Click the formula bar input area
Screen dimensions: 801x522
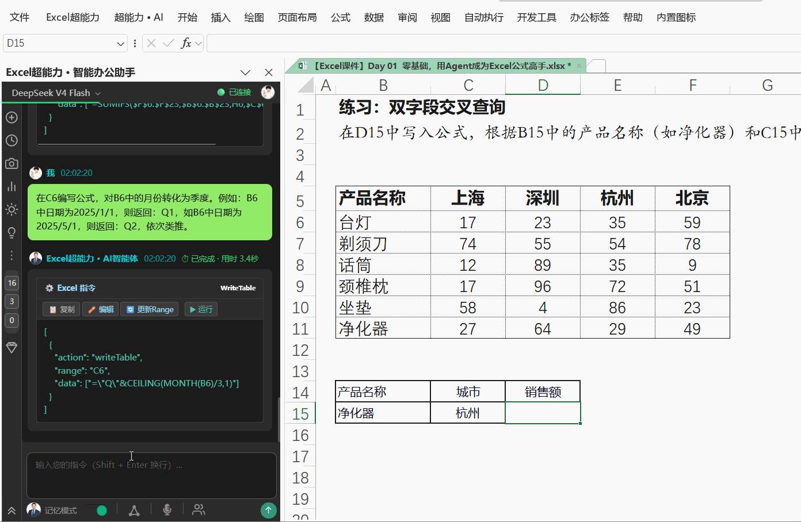(x=504, y=43)
